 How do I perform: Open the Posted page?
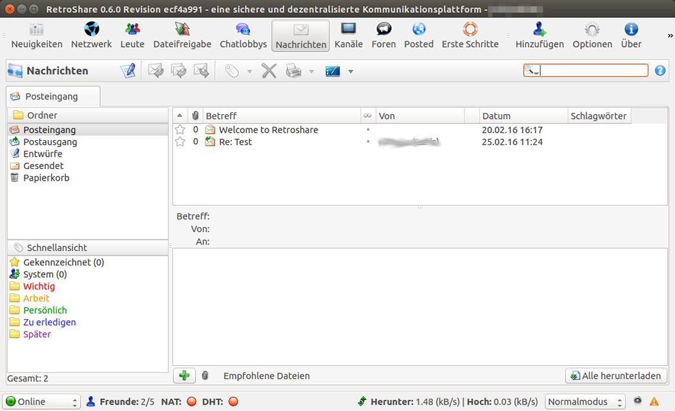coord(419,35)
